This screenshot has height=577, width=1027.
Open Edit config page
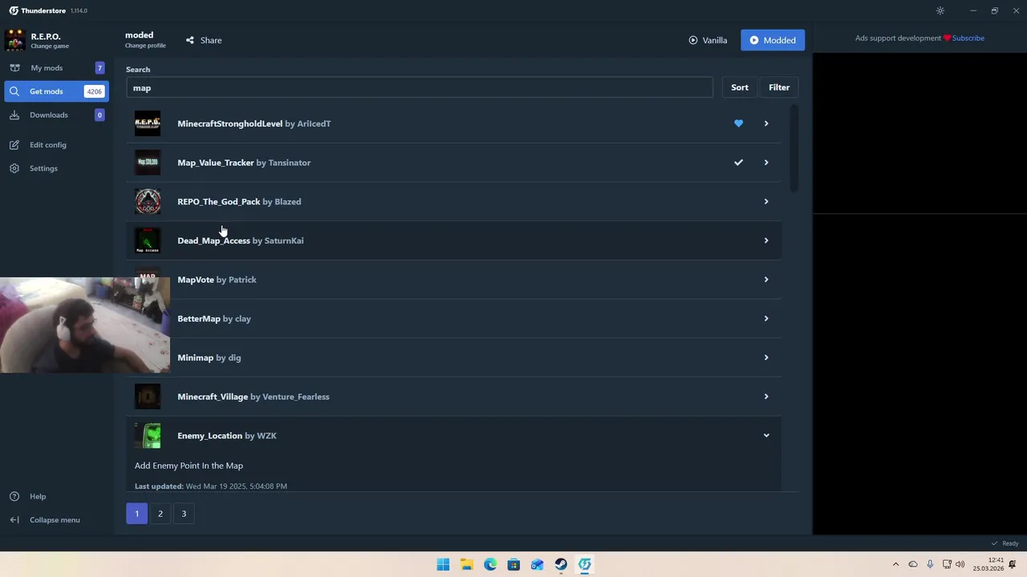[x=56, y=145]
